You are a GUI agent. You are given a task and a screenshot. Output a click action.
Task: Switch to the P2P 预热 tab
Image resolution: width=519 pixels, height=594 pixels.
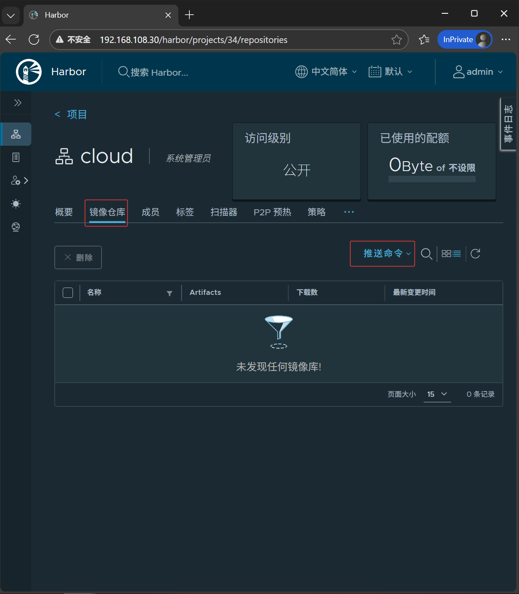pyautogui.click(x=272, y=212)
